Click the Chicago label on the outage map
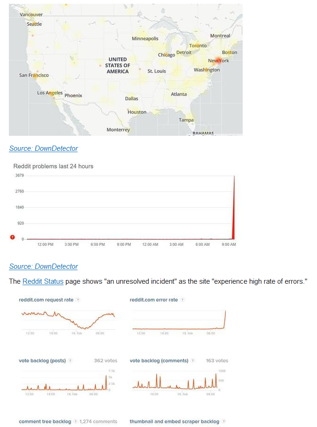Viewport: 317px width, 427px height. [x=166, y=55]
